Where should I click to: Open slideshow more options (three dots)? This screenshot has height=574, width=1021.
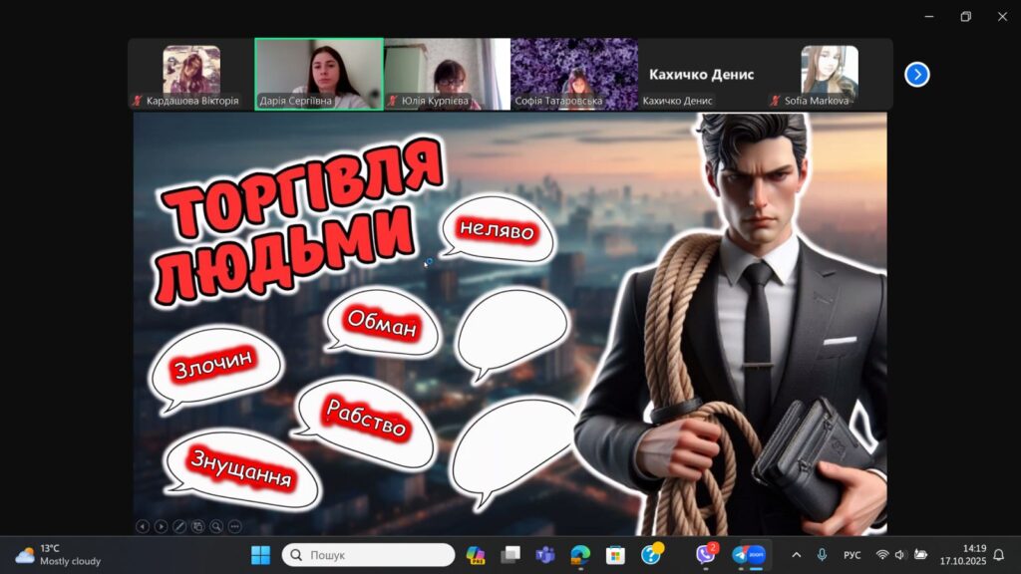pos(235,526)
